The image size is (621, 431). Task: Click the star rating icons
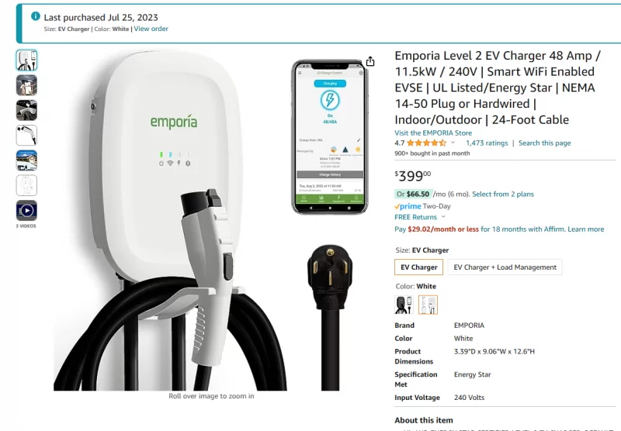coord(426,143)
